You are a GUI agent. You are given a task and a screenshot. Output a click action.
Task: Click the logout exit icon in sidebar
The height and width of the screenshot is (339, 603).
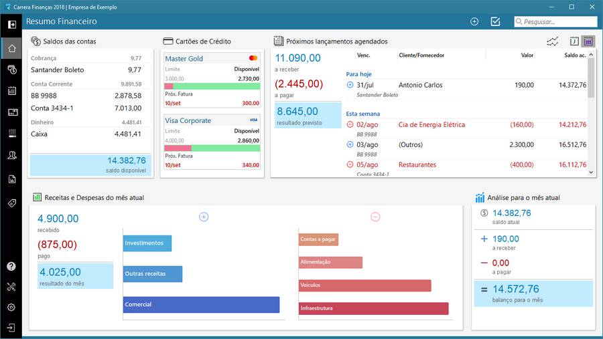(x=11, y=328)
